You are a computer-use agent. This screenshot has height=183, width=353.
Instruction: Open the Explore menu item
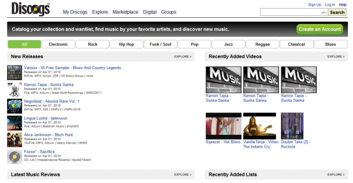point(100,12)
